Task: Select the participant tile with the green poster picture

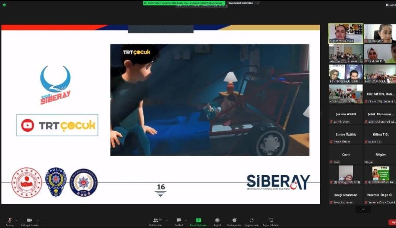Action: pos(380,175)
